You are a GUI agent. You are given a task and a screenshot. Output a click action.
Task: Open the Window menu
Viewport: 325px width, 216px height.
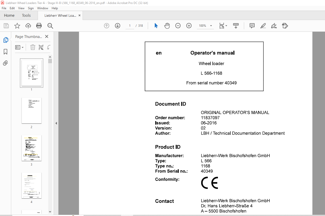point(43,8)
